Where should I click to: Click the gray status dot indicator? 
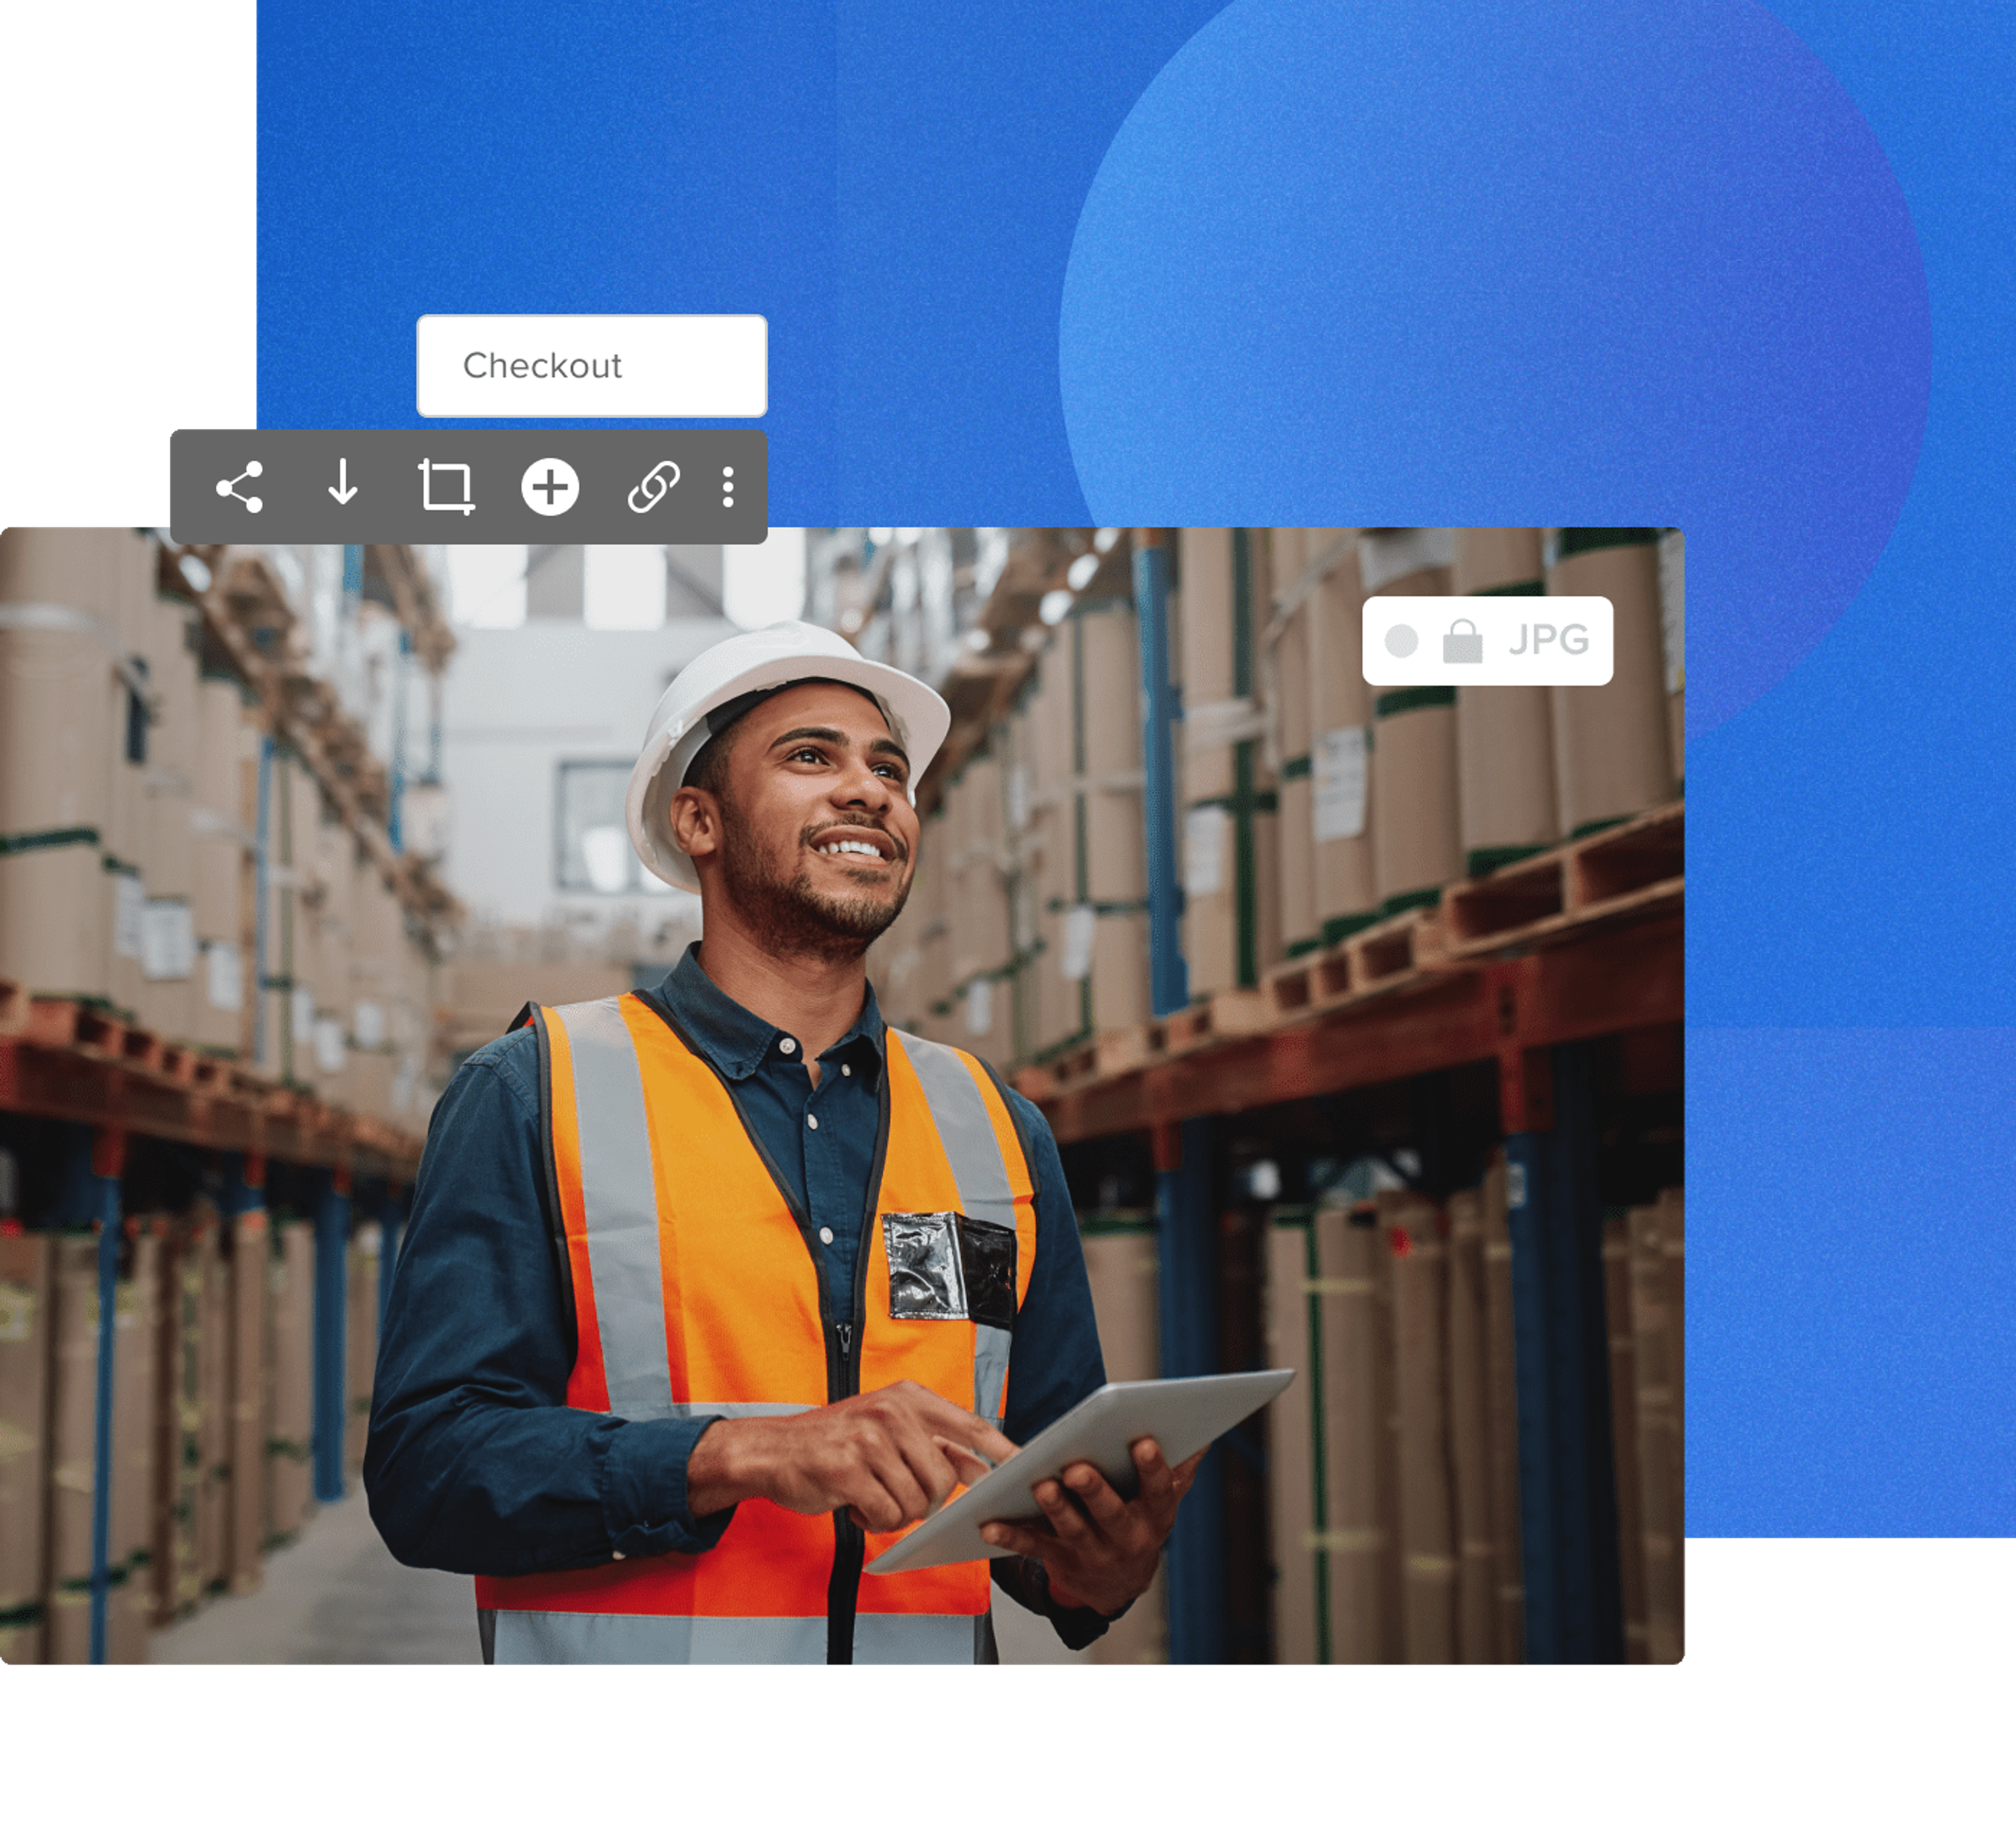tap(1401, 641)
